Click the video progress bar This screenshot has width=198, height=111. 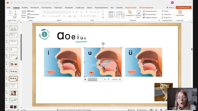point(95,79)
